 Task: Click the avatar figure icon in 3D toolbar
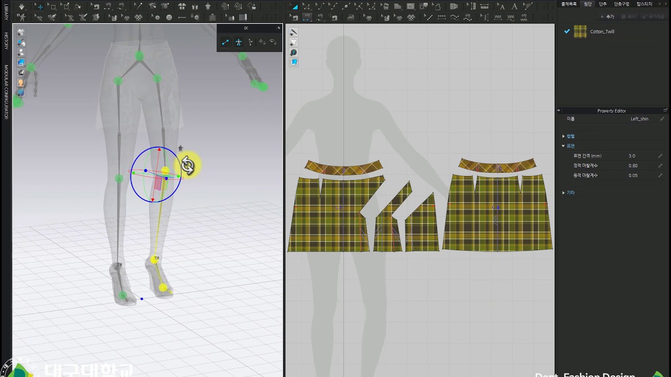click(208, 7)
